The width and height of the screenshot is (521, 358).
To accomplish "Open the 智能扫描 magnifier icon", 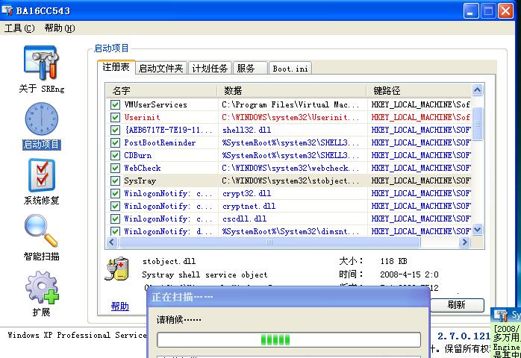I will coord(41,230).
